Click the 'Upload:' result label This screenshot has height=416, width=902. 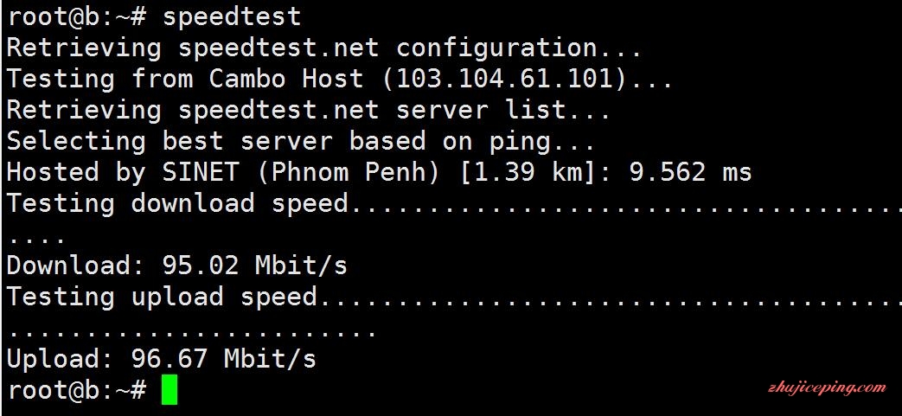coord(60,358)
